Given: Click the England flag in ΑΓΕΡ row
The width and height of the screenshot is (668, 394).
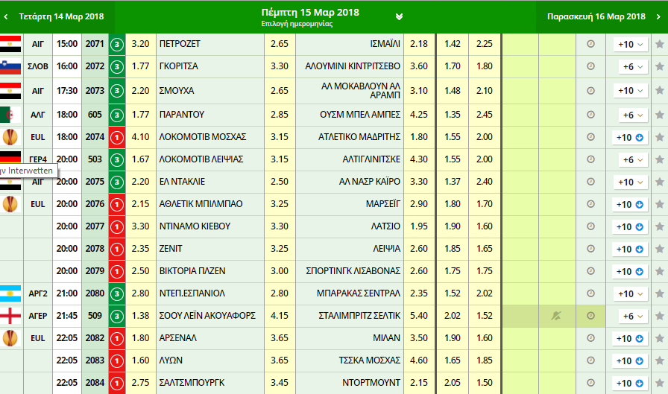Looking at the screenshot, I should [10, 316].
